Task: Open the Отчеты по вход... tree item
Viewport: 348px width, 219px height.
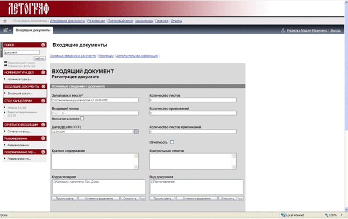Action: (19, 131)
